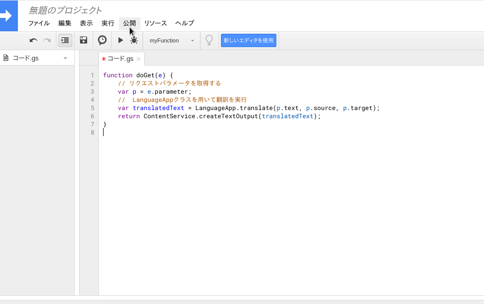Run the script with the Play icon
Screen dimensions: 484x304
120,40
